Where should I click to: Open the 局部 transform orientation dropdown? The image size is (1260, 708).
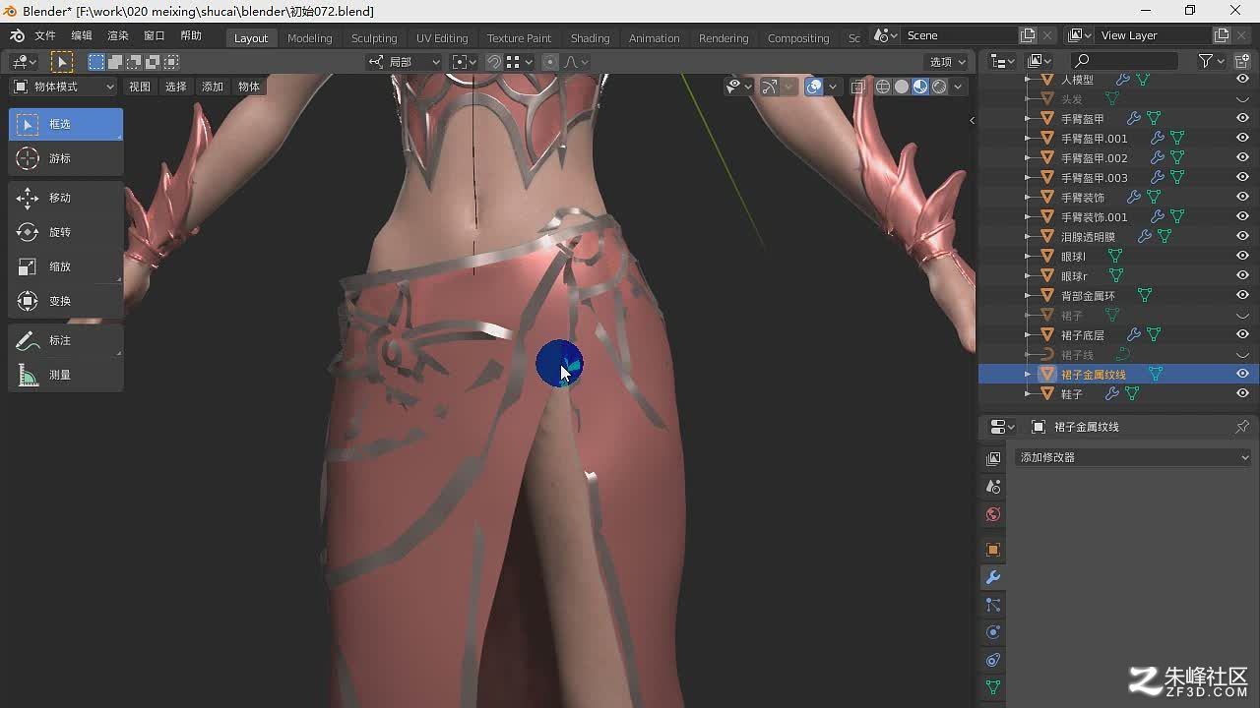point(405,62)
